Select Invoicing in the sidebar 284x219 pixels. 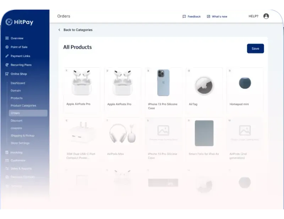click(x=16, y=153)
